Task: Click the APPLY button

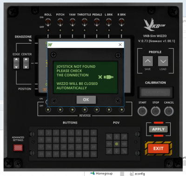Action: pos(158,129)
